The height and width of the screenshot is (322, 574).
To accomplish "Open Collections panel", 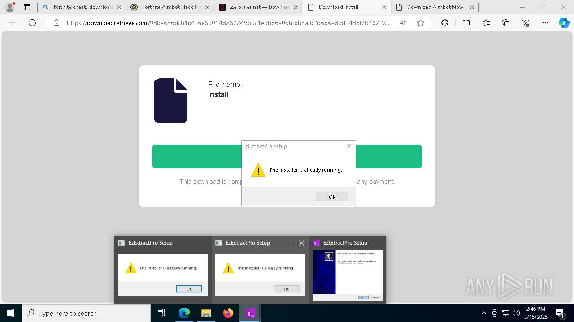I will tap(506, 23).
